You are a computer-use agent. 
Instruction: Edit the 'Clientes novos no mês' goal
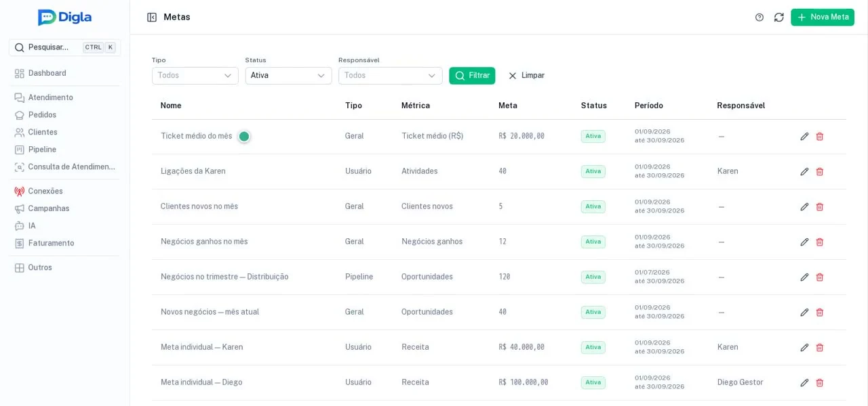tap(804, 207)
